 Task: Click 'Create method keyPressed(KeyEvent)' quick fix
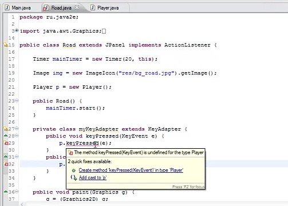tap(131, 170)
